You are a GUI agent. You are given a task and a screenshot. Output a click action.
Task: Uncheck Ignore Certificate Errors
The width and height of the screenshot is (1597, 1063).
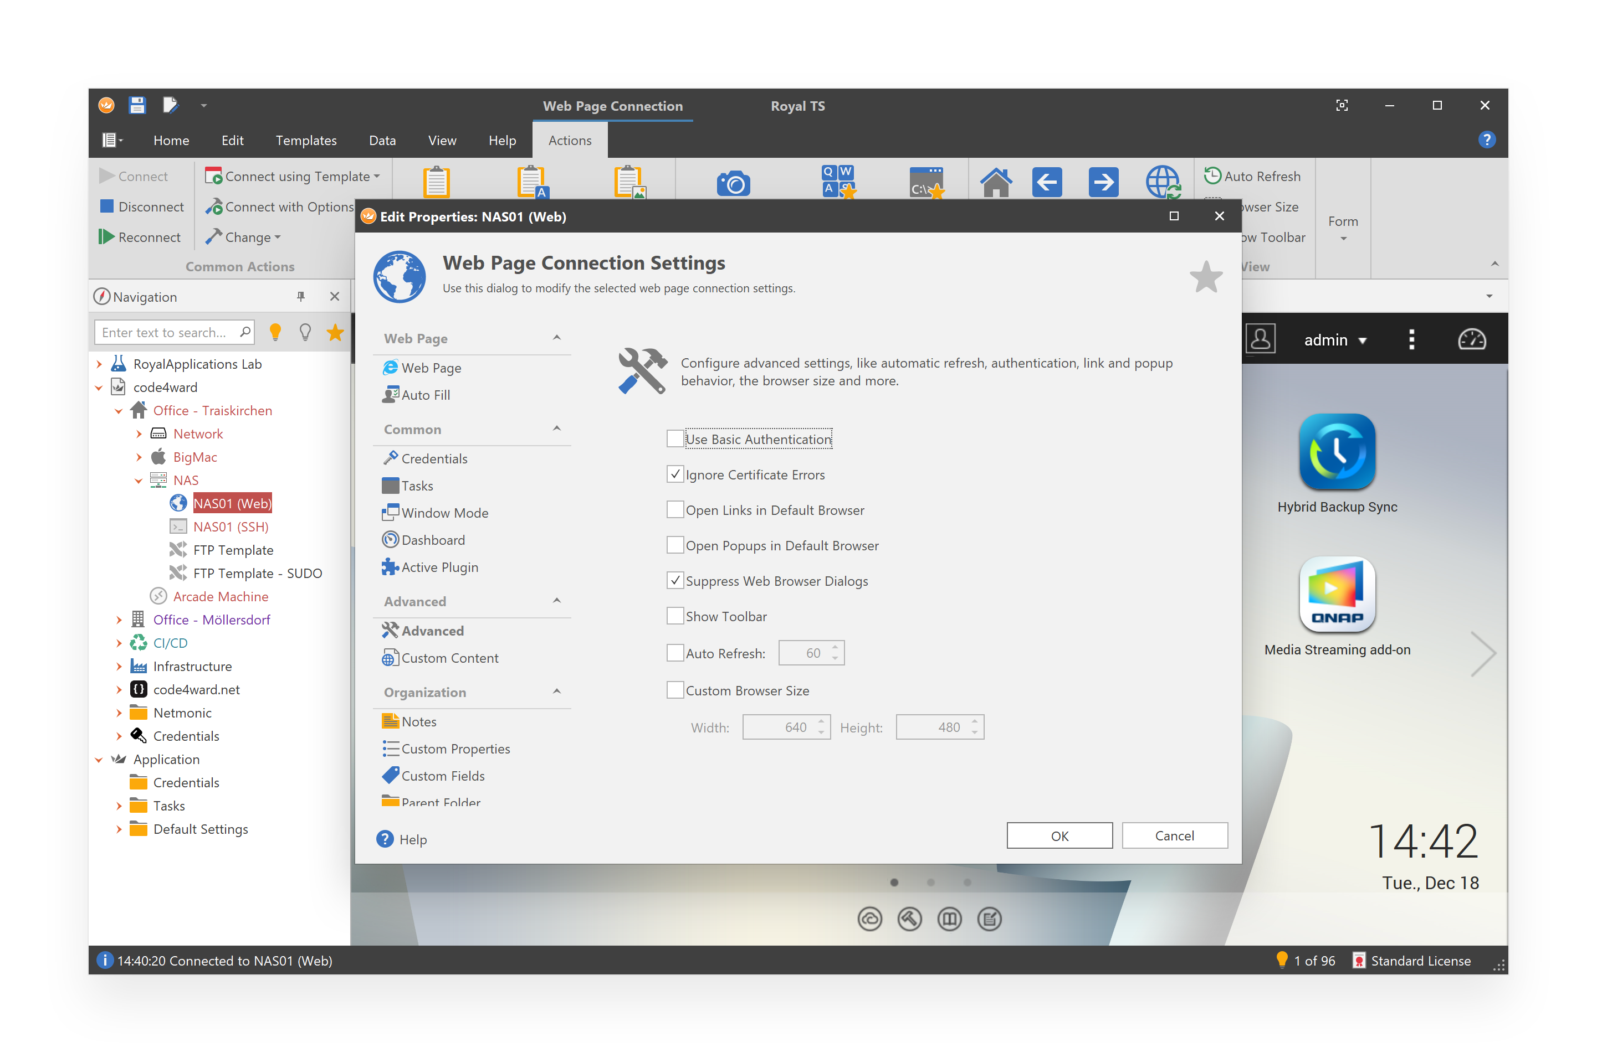tap(674, 474)
